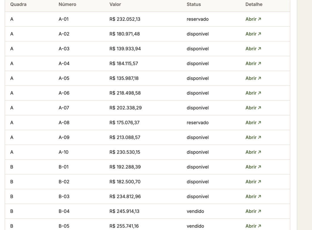Click lot number B-01

coord(64,167)
